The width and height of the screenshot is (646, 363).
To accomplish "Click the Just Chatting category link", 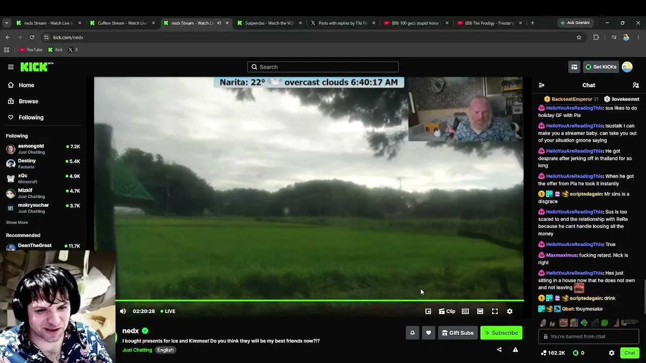I will point(137,350).
